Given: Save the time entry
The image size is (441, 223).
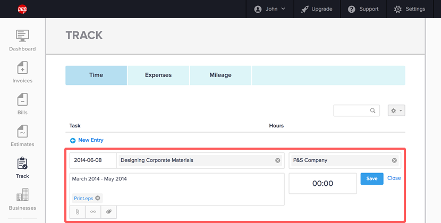Looking at the screenshot, I should point(372,179).
